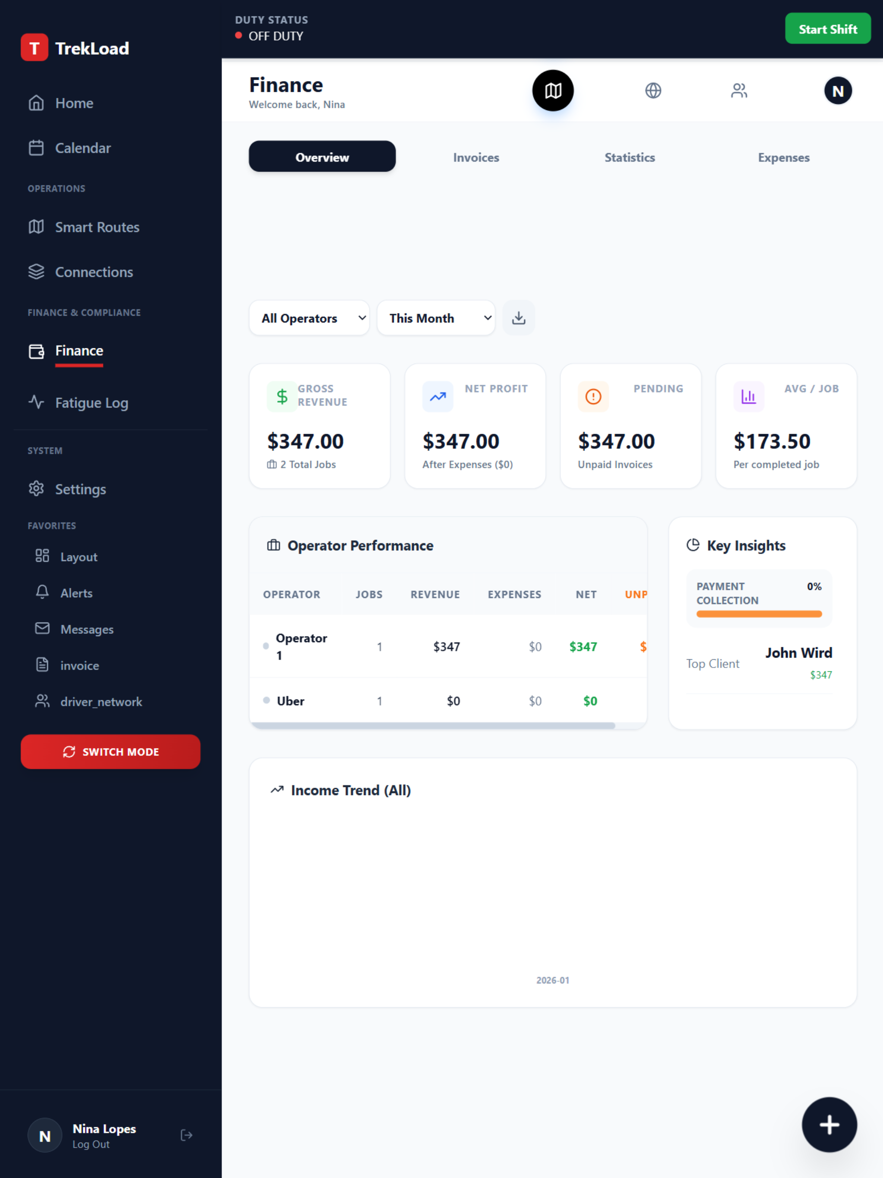The width and height of the screenshot is (883, 1178).
Task: Click the net profit trend icon
Action: [437, 396]
